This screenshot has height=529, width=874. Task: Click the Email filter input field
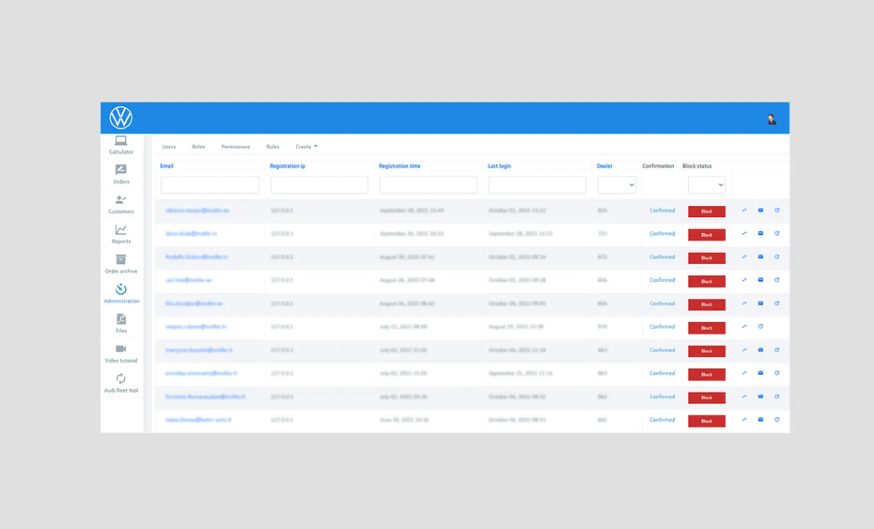coord(210,185)
